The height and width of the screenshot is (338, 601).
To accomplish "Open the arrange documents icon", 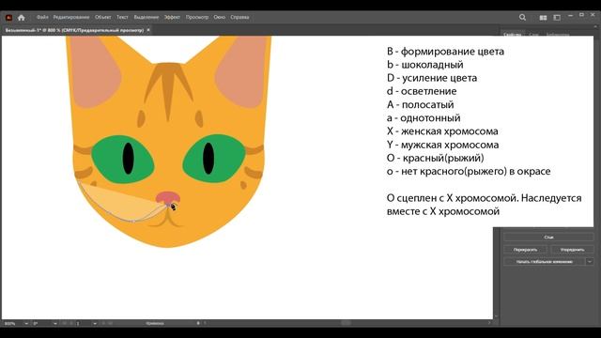I will [x=543, y=18].
